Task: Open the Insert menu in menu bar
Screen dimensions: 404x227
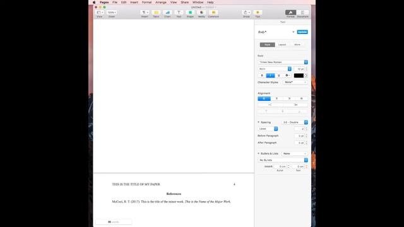Action: (134, 3)
